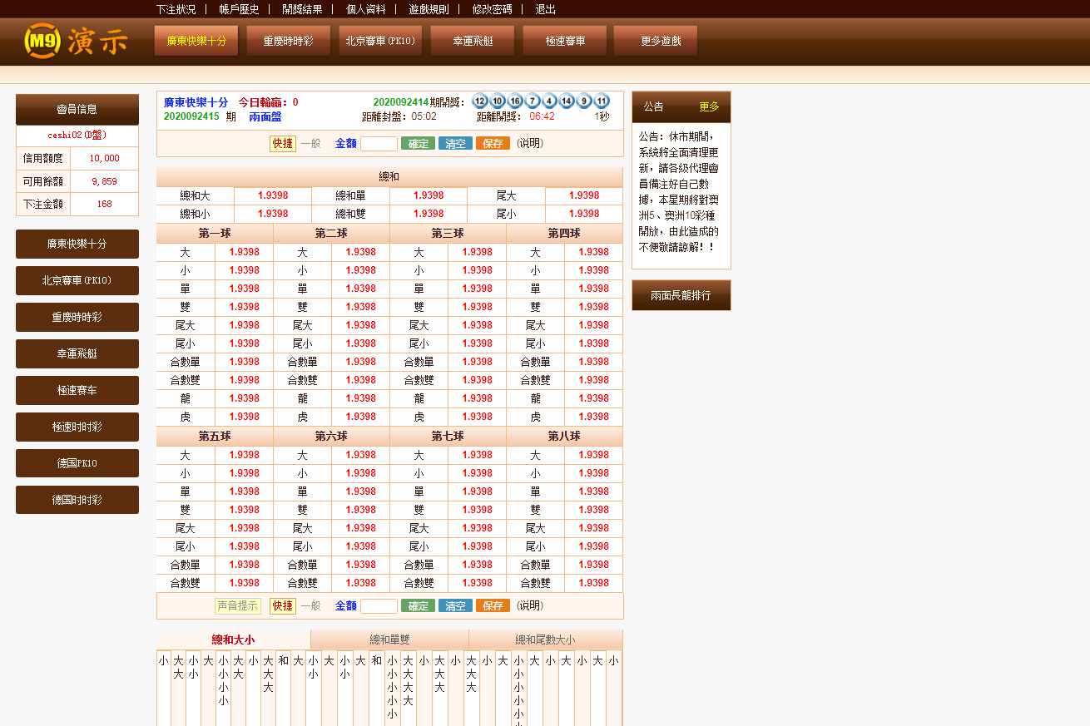Select 幸運飛艇 in the main navigation
Image resolution: width=1090 pixels, height=726 pixels.
(472, 40)
